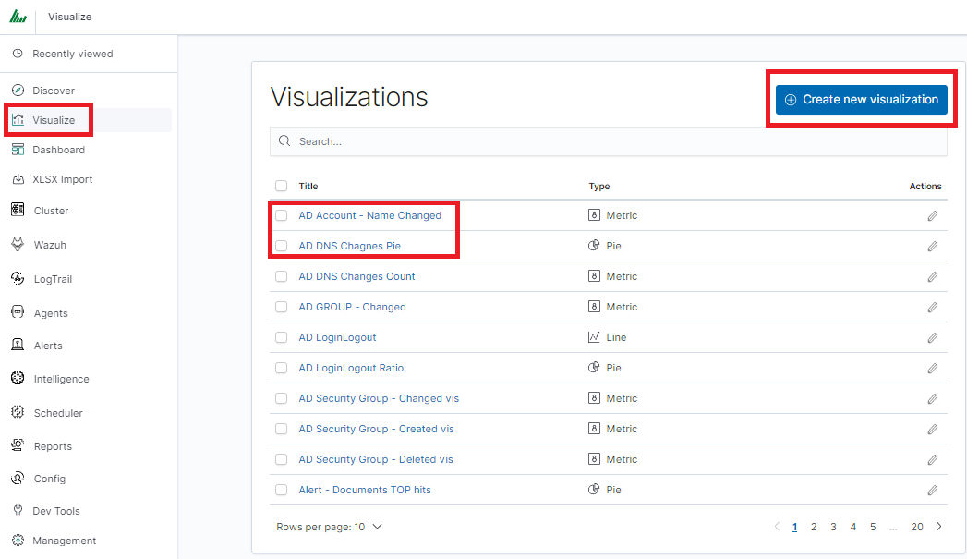Click the Wazuh wolf icon in sidebar
The width and height of the screenshot is (967, 559).
point(18,245)
